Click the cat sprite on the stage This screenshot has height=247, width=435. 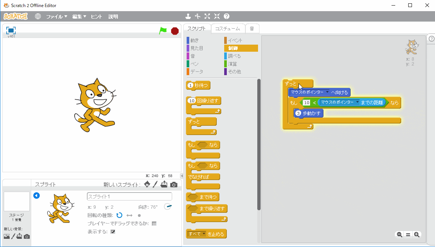(x=95, y=105)
